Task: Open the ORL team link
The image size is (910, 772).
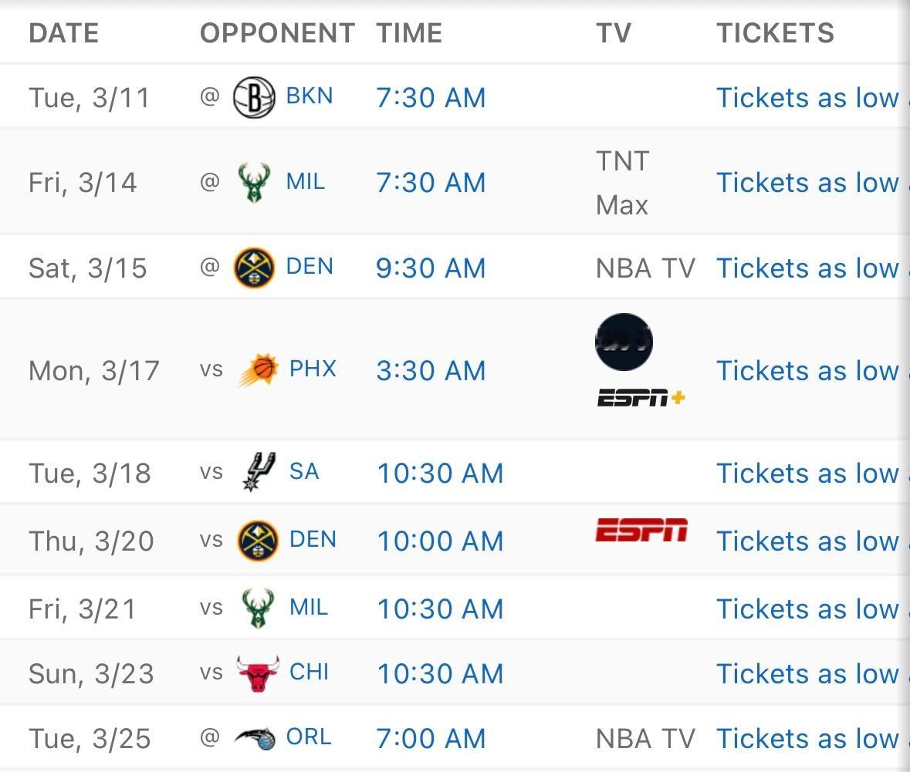Action: pos(309,738)
